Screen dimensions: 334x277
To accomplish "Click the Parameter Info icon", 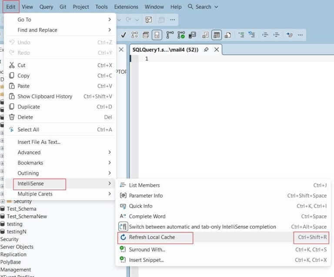I will 123,196.
